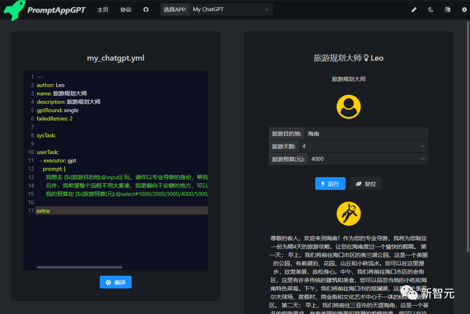Switch language via the translation icon
Image resolution: width=470 pixels, height=314 pixels.
pos(447,9)
